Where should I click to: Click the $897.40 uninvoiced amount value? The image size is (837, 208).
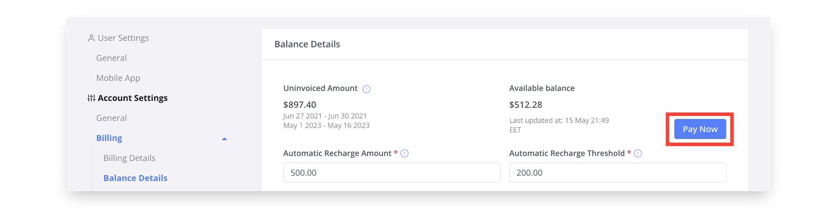(x=300, y=105)
